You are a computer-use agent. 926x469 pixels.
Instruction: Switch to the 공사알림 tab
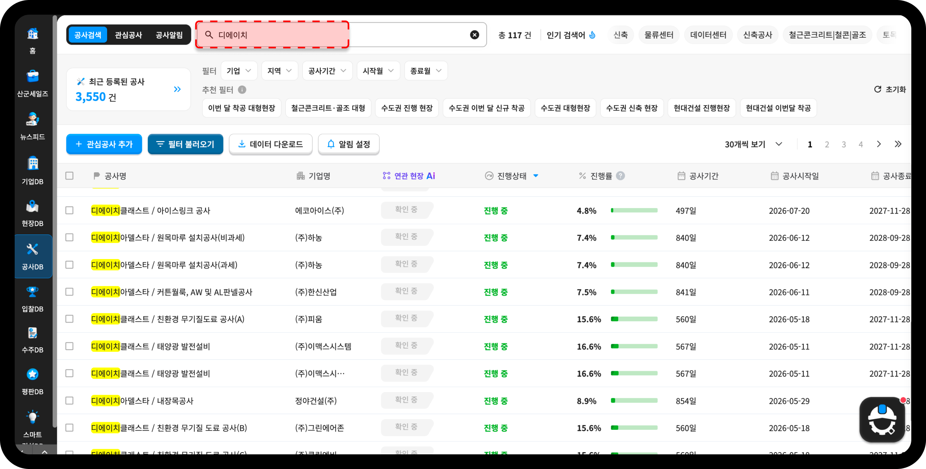[x=169, y=35]
